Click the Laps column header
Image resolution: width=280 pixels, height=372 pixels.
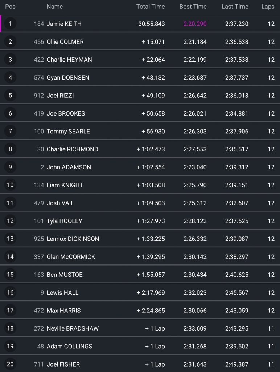click(268, 7)
